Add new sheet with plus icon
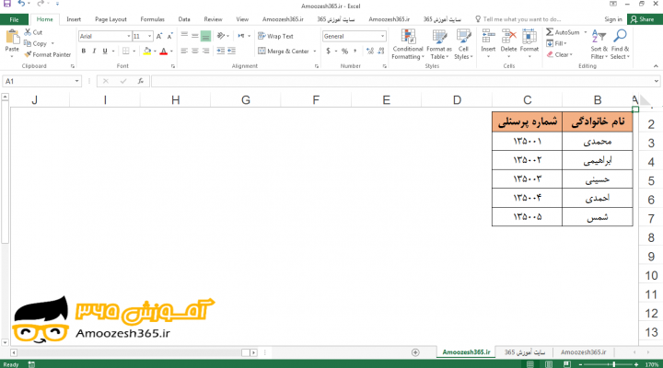The width and height of the screenshot is (663, 368). pyautogui.click(x=415, y=352)
